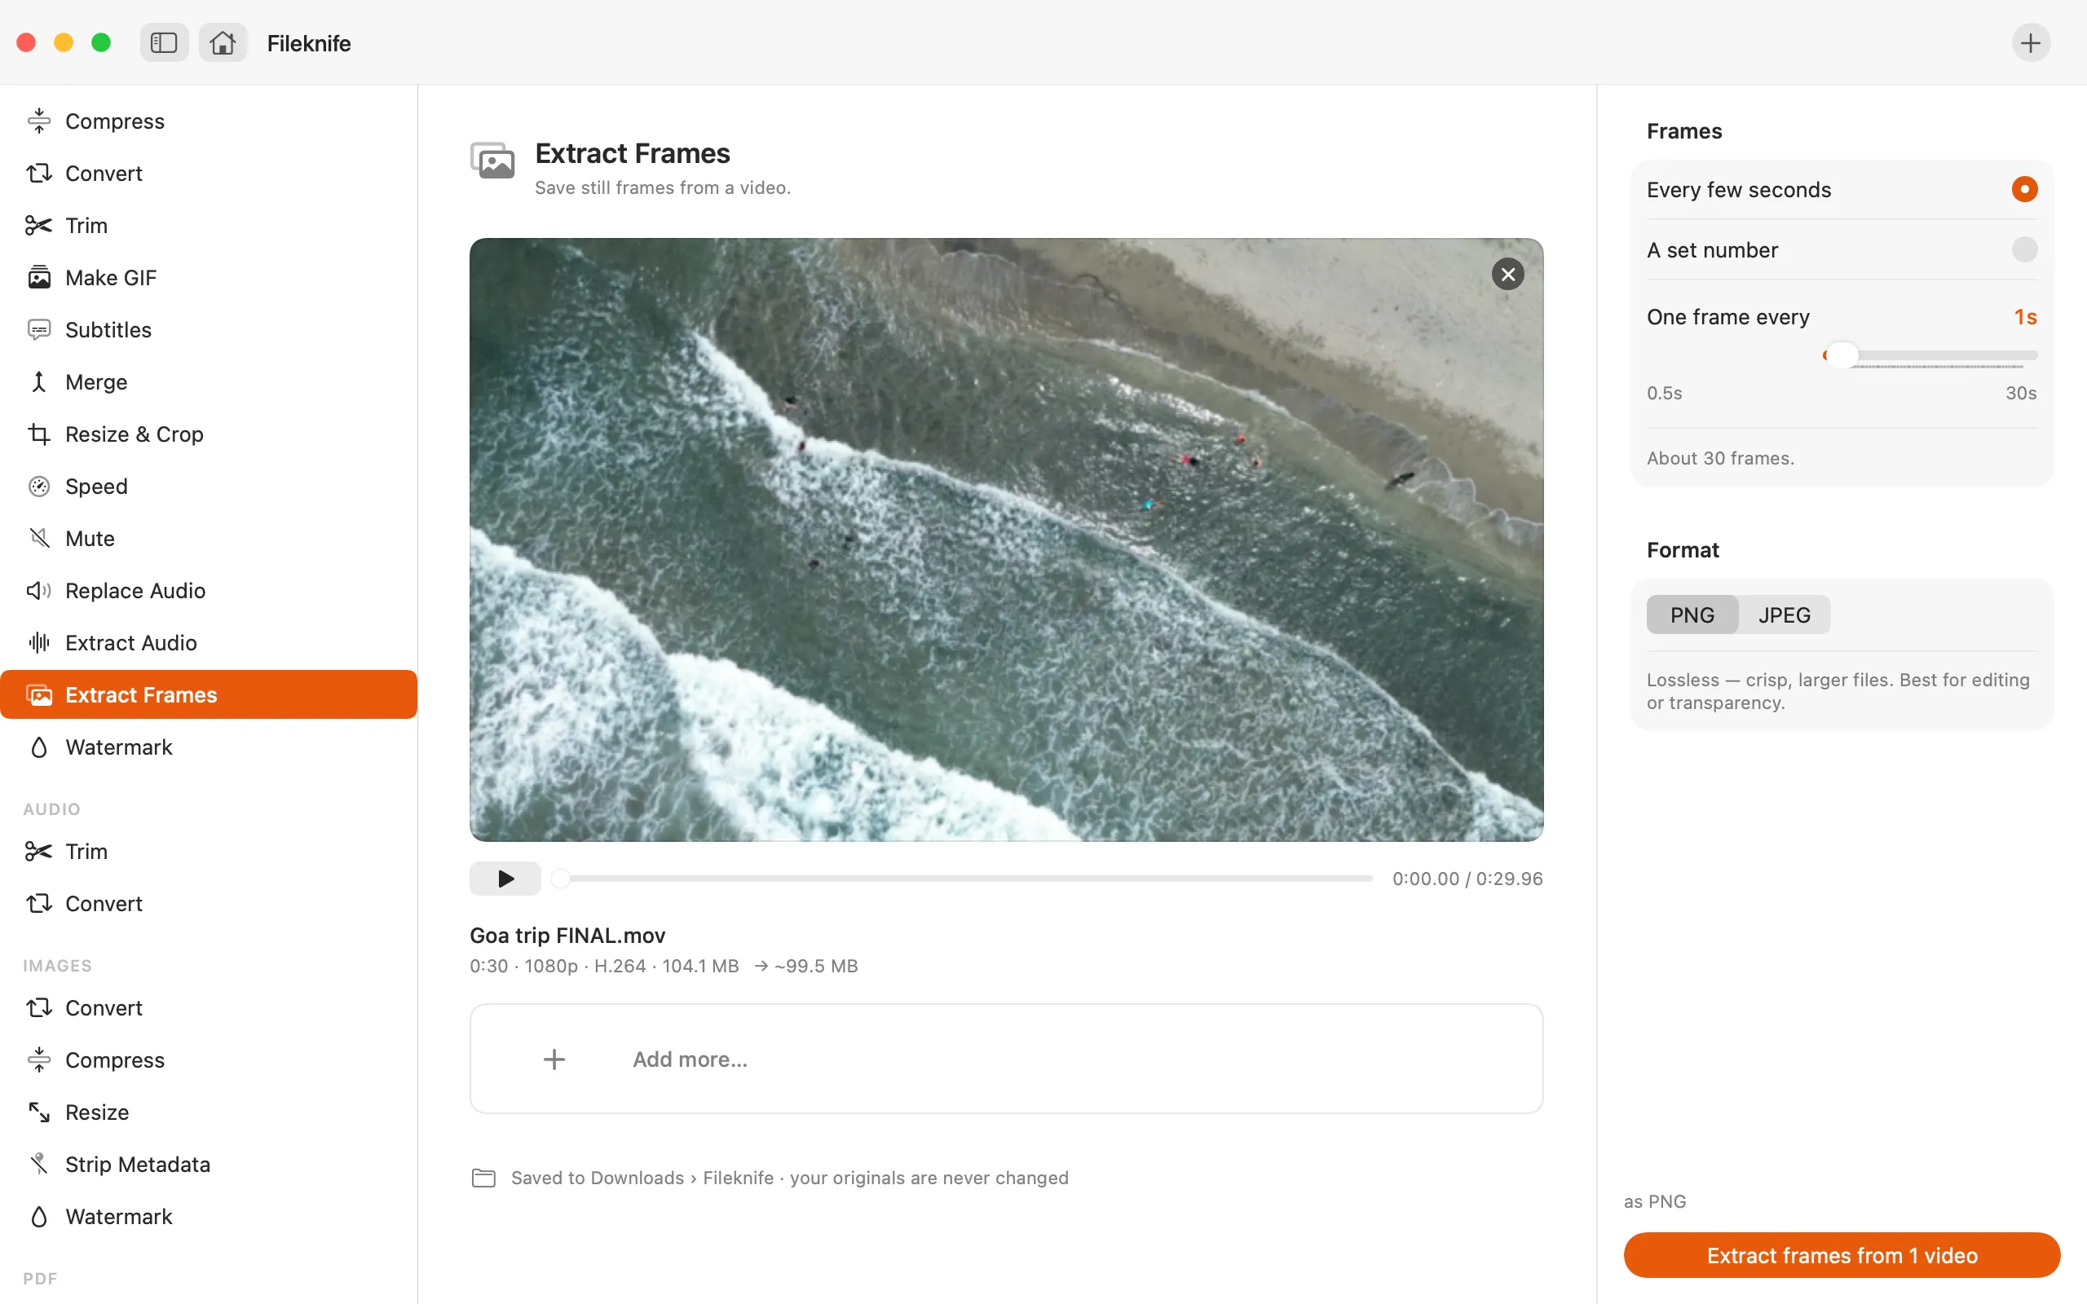2087x1304 pixels.
Task: Click the 1s interval value
Action: click(2025, 317)
